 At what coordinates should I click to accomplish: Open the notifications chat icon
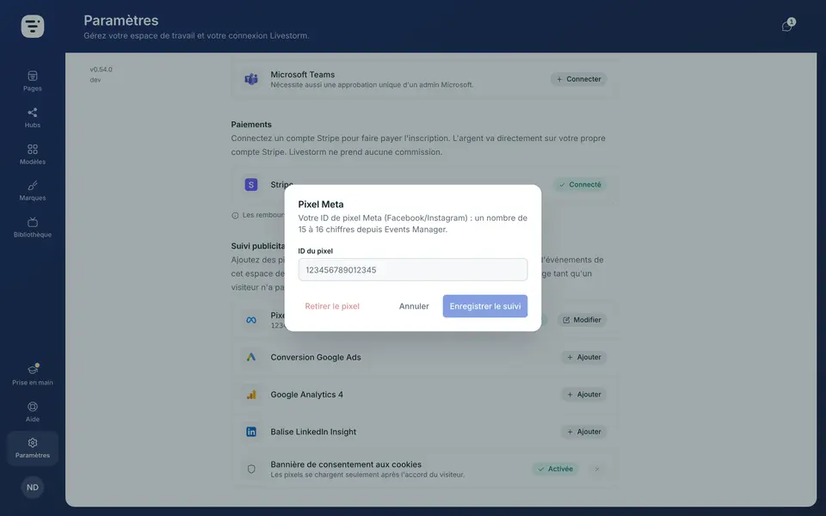tap(787, 26)
